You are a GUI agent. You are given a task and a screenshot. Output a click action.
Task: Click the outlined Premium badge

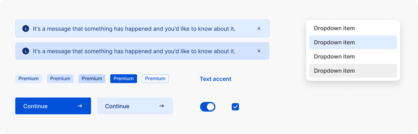tap(155, 79)
